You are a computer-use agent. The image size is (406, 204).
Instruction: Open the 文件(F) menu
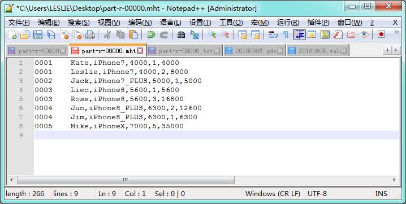coord(19,23)
